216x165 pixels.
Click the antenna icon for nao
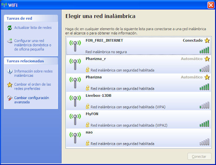75,138
